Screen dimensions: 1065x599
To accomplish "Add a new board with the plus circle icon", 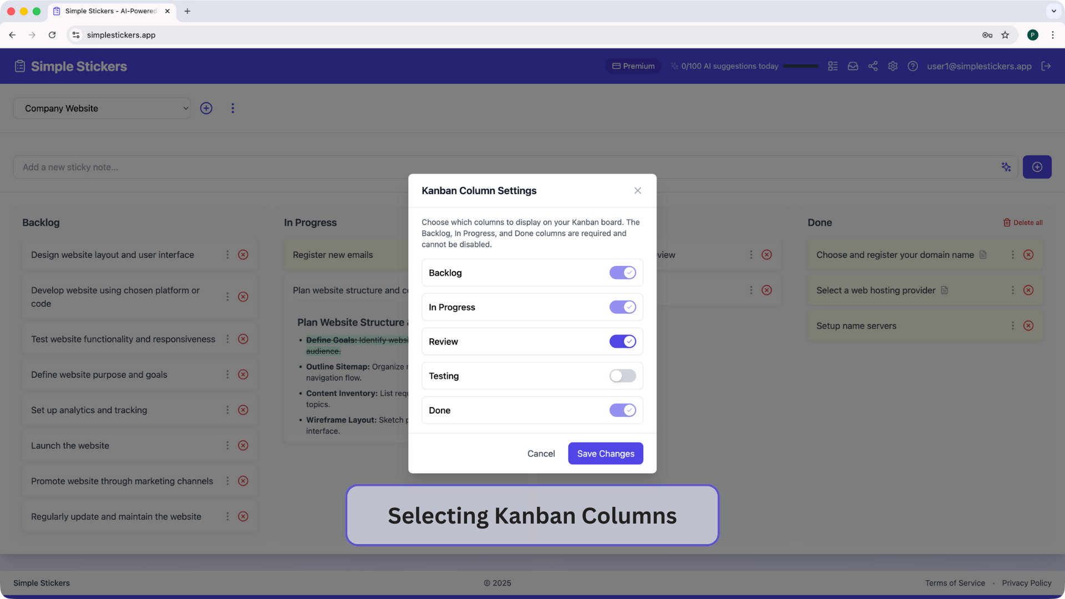I will [x=206, y=108].
